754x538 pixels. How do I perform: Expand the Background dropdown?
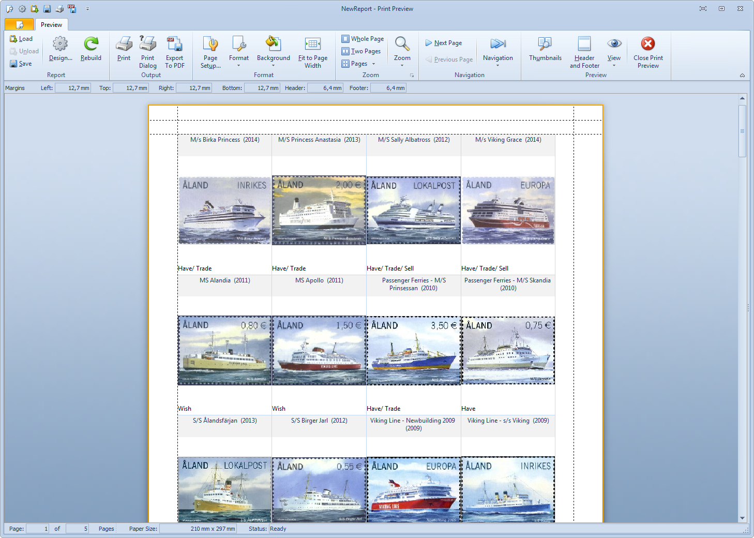click(x=273, y=65)
